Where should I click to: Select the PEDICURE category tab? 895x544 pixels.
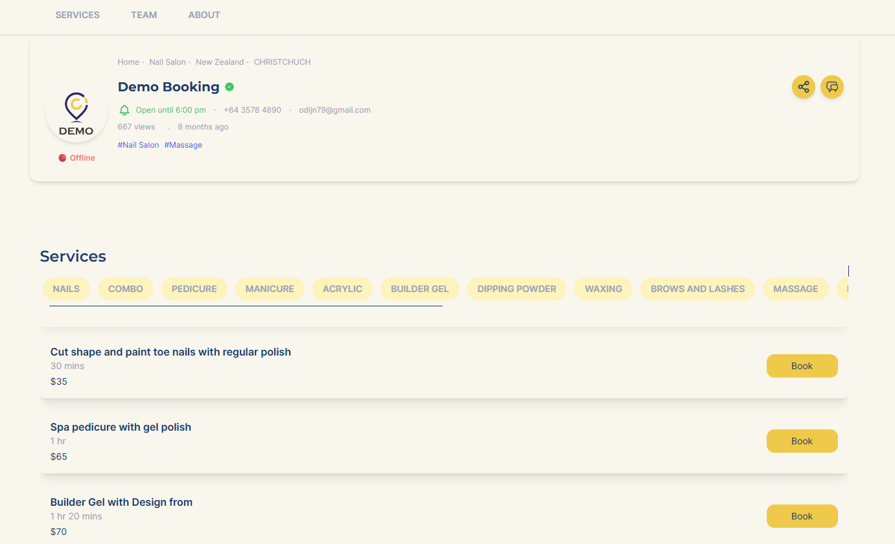[x=194, y=289]
